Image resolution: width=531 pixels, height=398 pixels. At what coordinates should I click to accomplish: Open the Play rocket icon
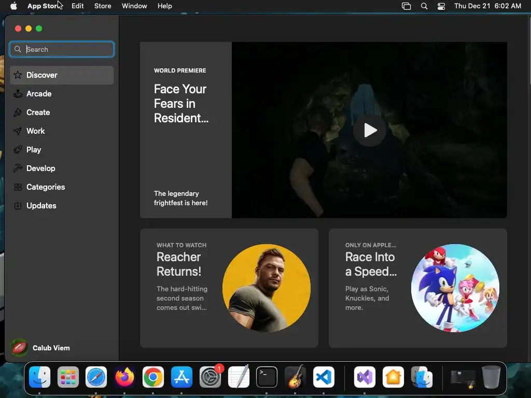click(x=18, y=150)
